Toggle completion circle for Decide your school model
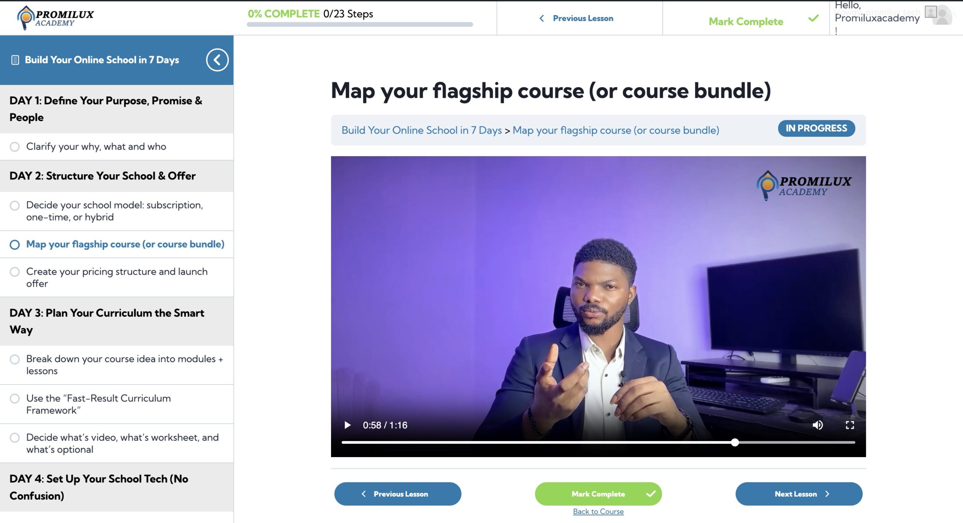 15,205
